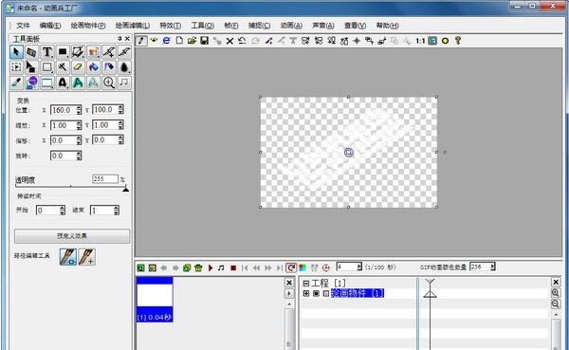Open the 特效(T) menu

click(x=170, y=26)
